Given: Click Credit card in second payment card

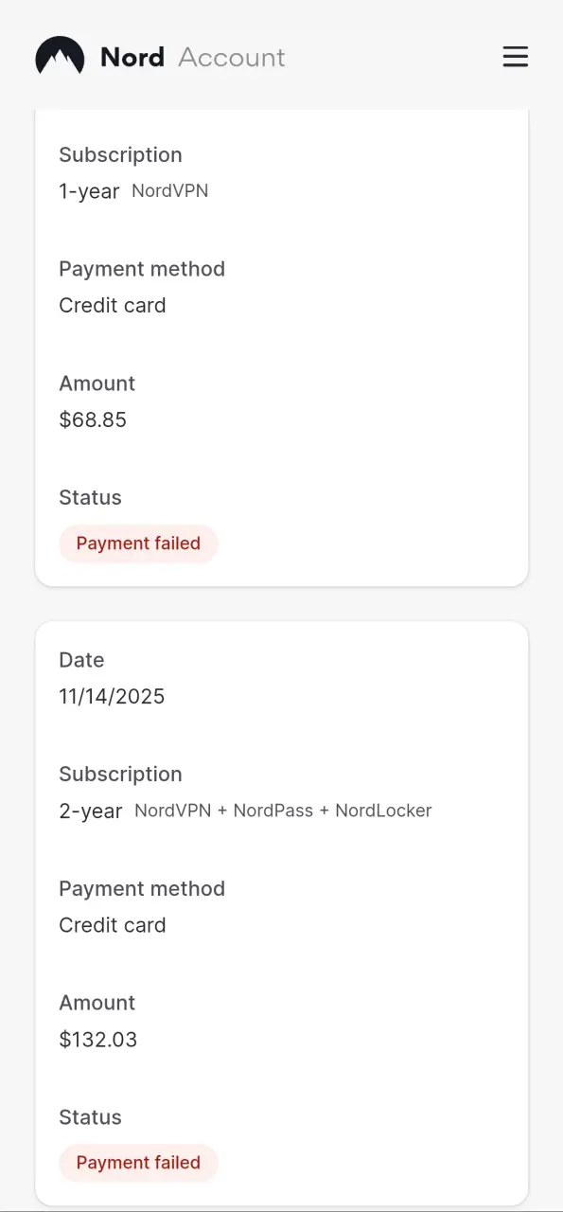Looking at the screenshot, I should pyautogui.click(x=113, y=925).
